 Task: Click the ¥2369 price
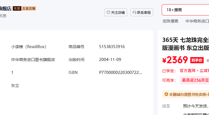(x=175, y=60)
